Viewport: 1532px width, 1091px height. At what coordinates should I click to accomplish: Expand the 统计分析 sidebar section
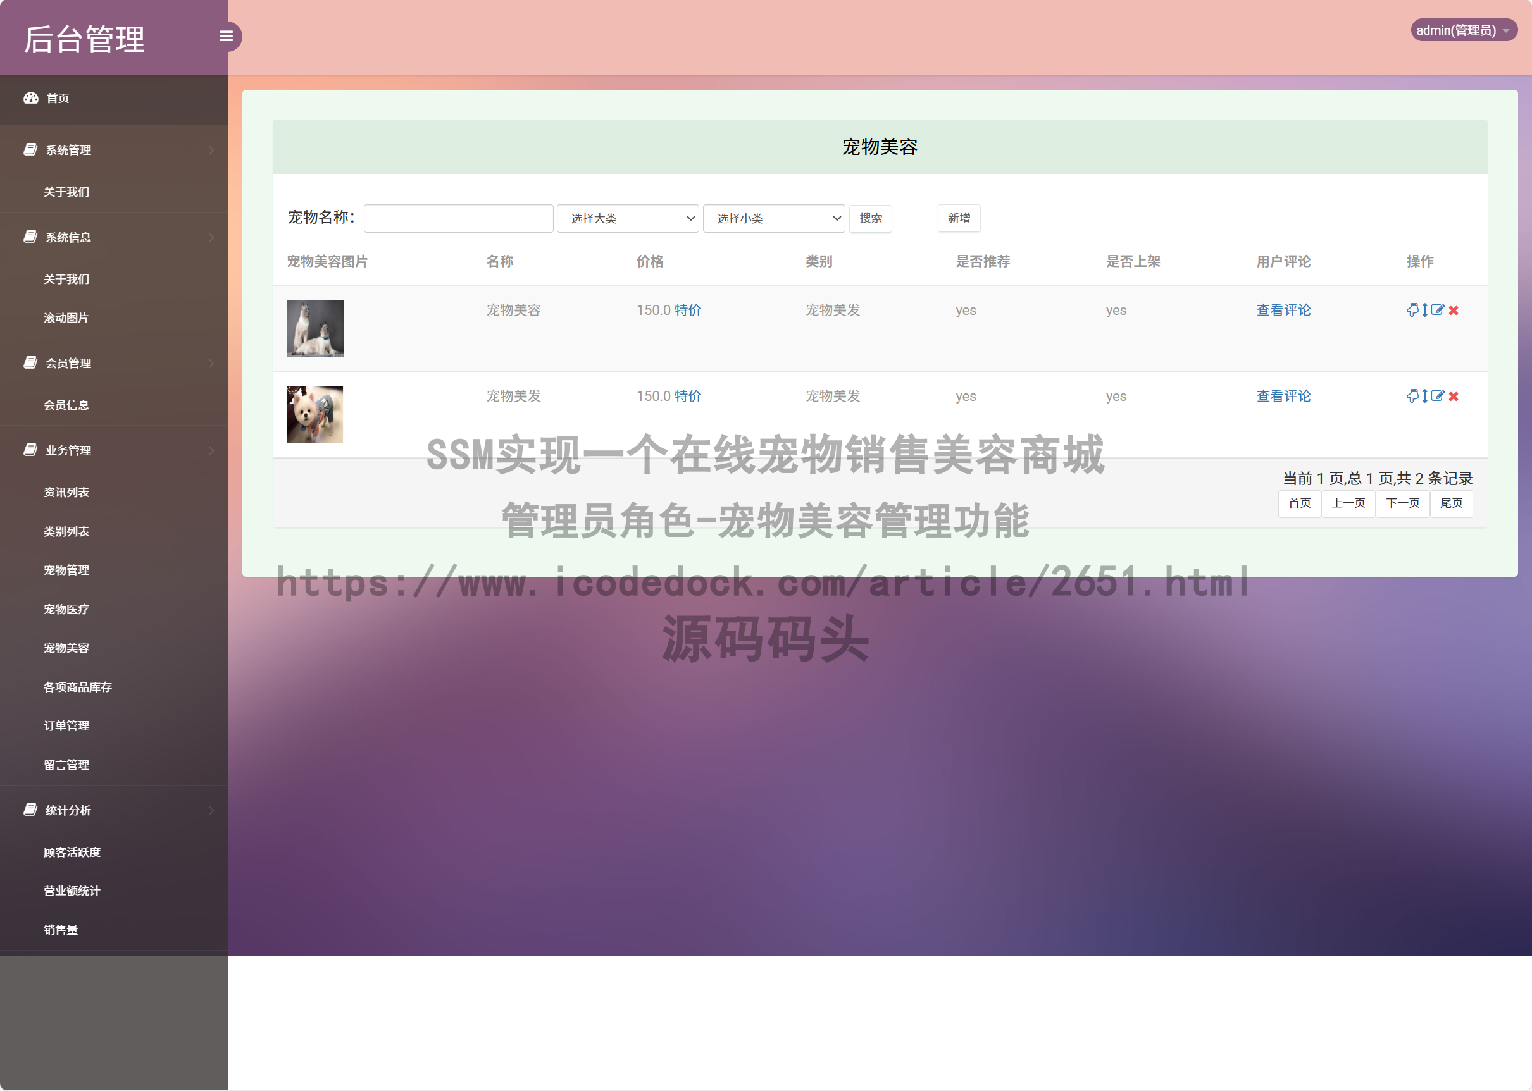(x=66, y=810)
